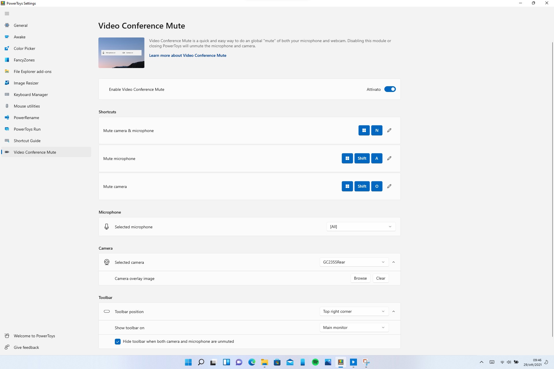Image resolution: width=554 pixels, height=369 pixels.
Task: Uncheck Hide toolbar when both unmuted
Action: pyautogui.click(x=118, y=342)
